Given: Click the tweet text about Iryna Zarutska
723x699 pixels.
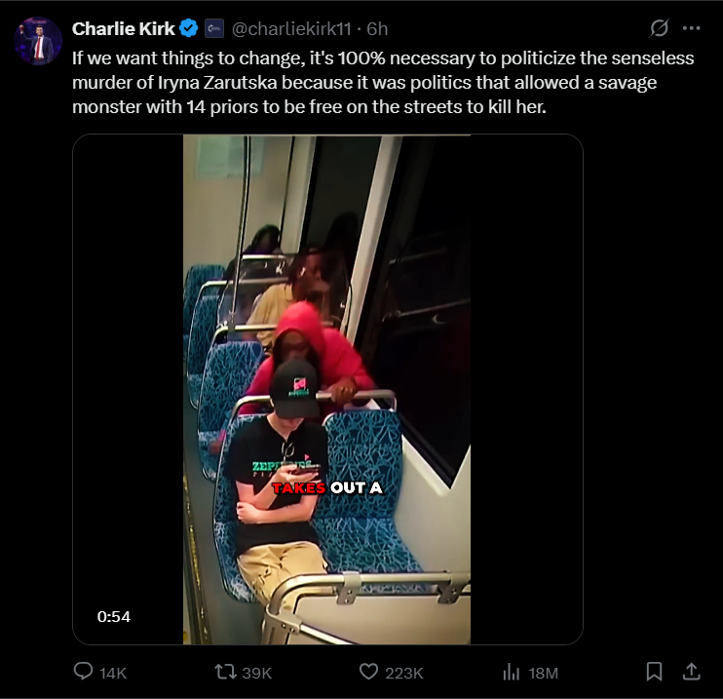Looking at the screenshot, I should tap(383, 83).
